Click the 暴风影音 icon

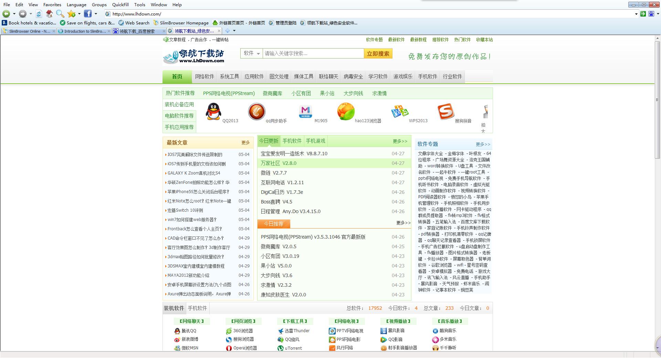pyautogui.click(x=384, y=331)
